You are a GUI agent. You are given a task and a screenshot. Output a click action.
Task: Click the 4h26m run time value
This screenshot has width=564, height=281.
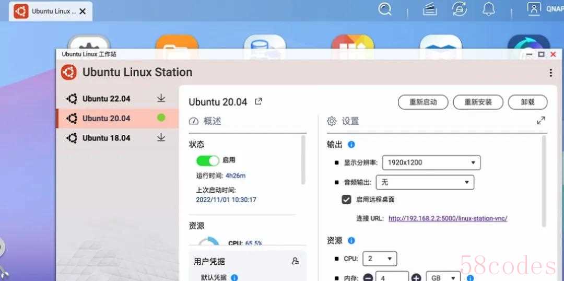pyautogui.click(x=236, y=175)
